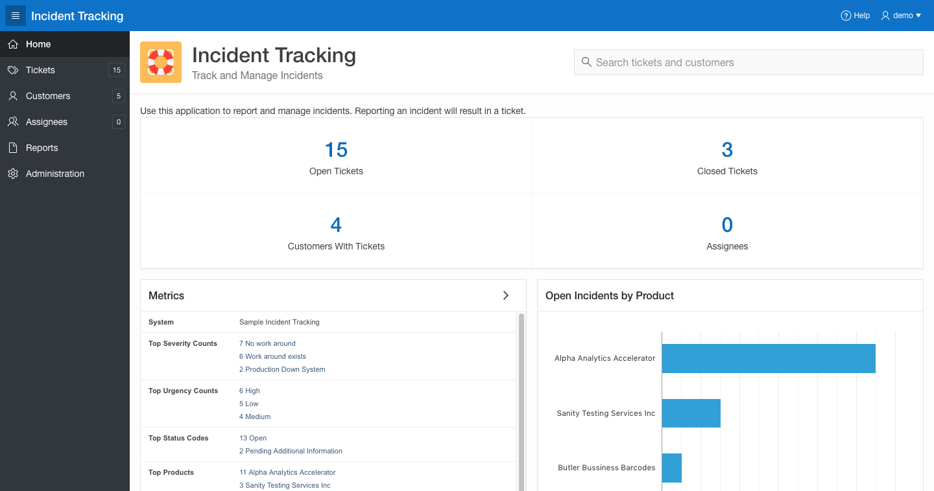
Task: Toggle the hamburger navigation menu
Action: click(16, 16)
